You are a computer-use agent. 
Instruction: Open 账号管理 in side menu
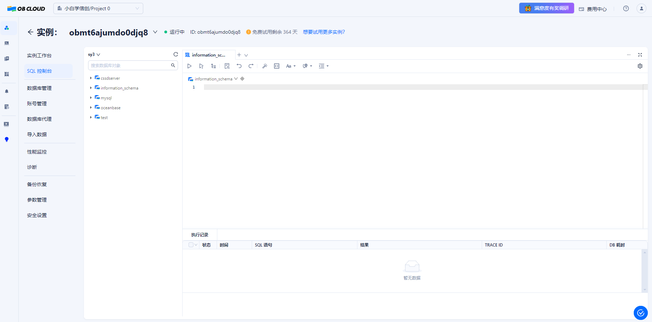click(37, 104)
